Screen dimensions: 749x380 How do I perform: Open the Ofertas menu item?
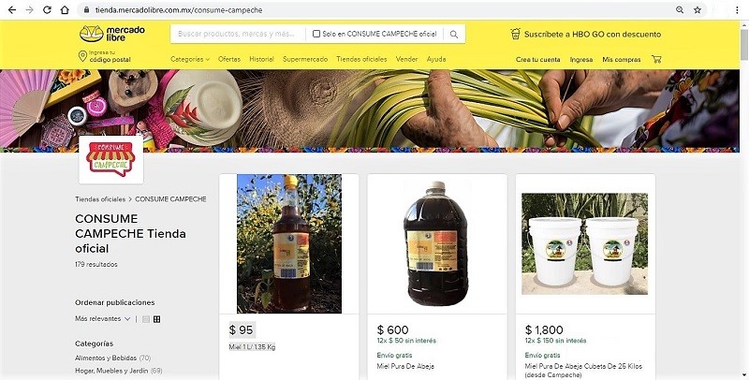[x=229, y=59]
